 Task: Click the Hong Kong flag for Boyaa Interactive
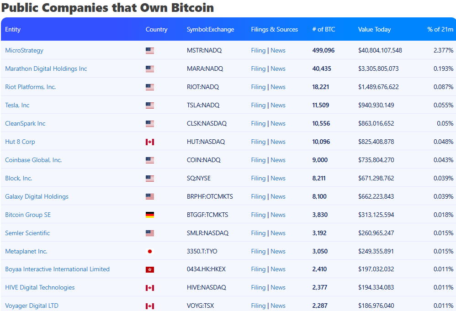149,269
